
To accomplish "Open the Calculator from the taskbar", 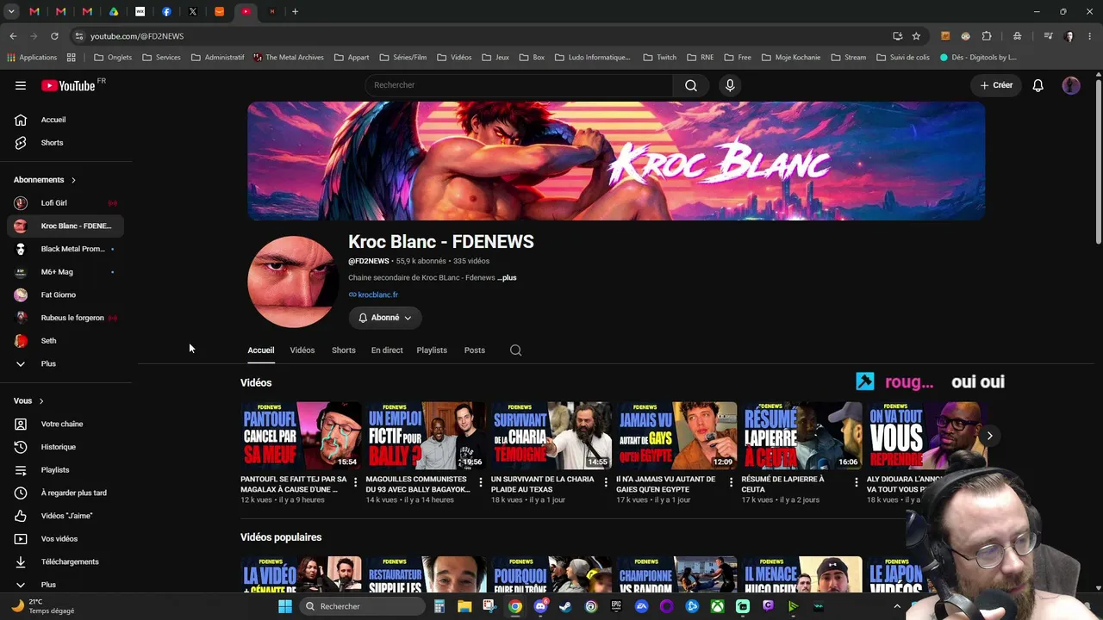I will 439,606.
